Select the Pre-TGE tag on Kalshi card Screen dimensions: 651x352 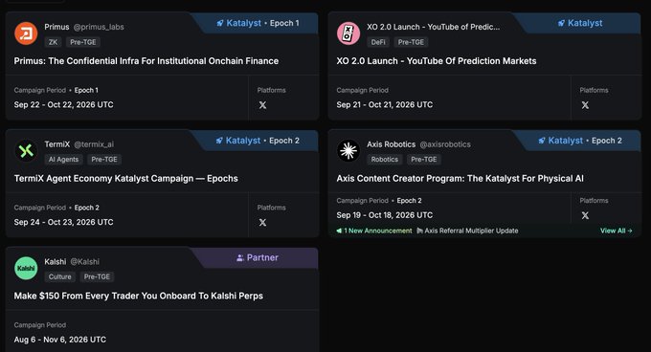(x=97, y=276)
